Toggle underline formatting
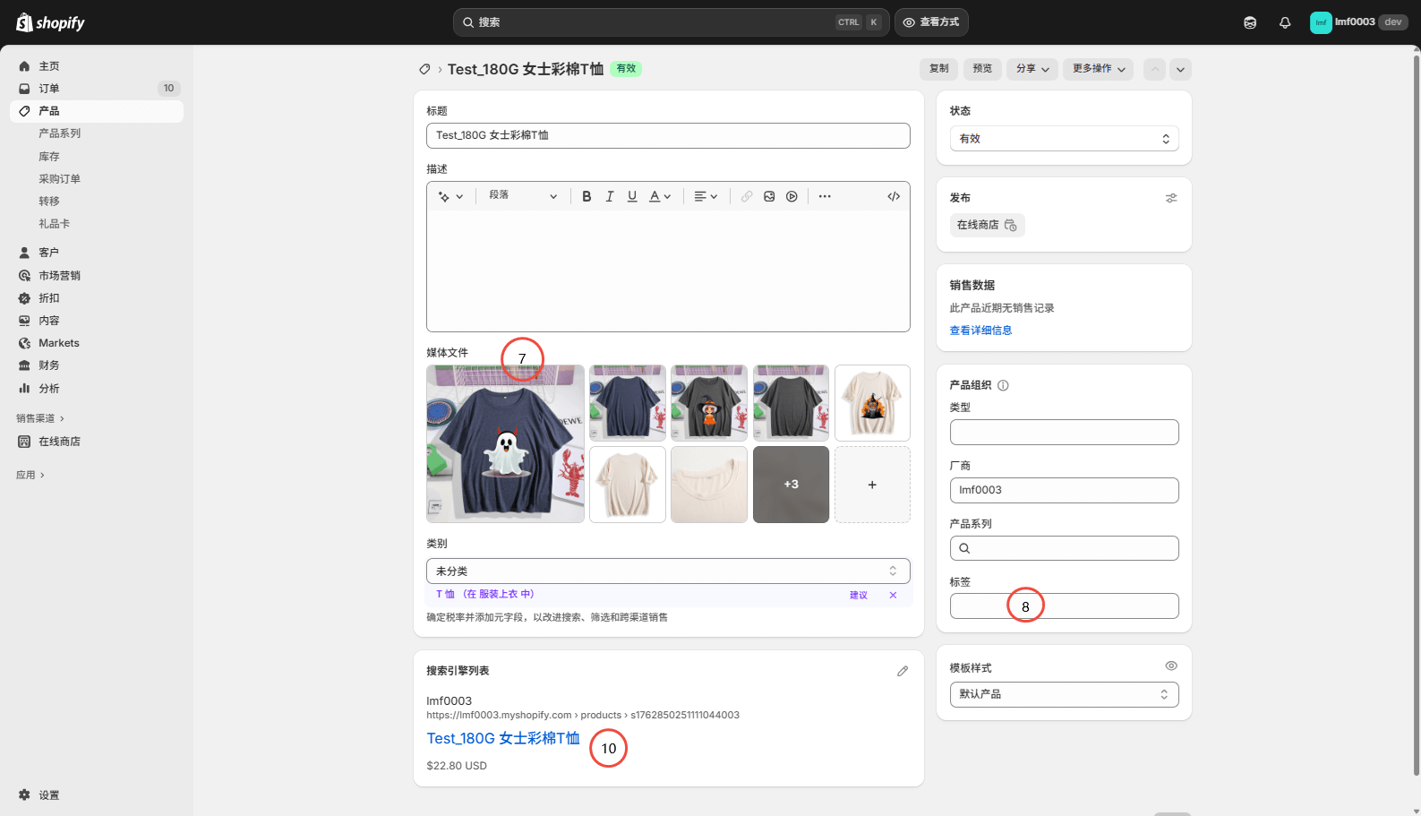 [632, 196]
